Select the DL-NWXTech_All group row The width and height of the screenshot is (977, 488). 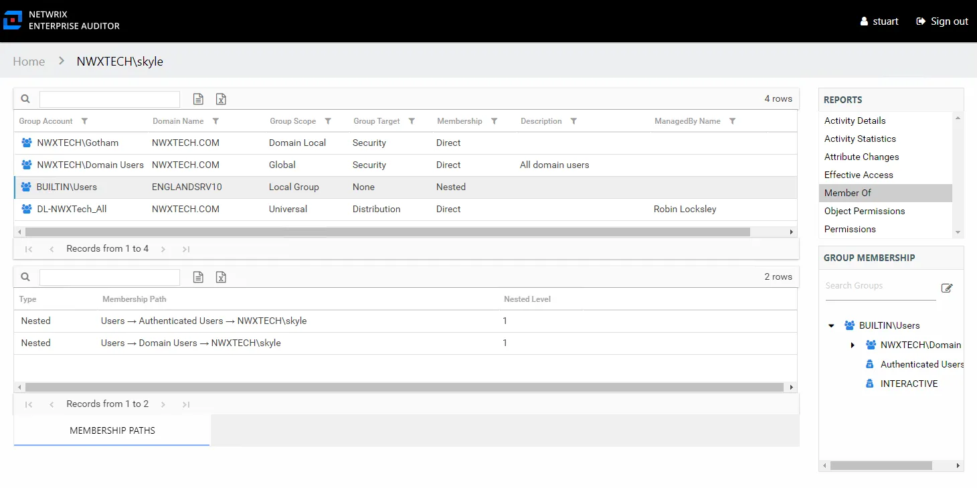(x=406, y=209)
